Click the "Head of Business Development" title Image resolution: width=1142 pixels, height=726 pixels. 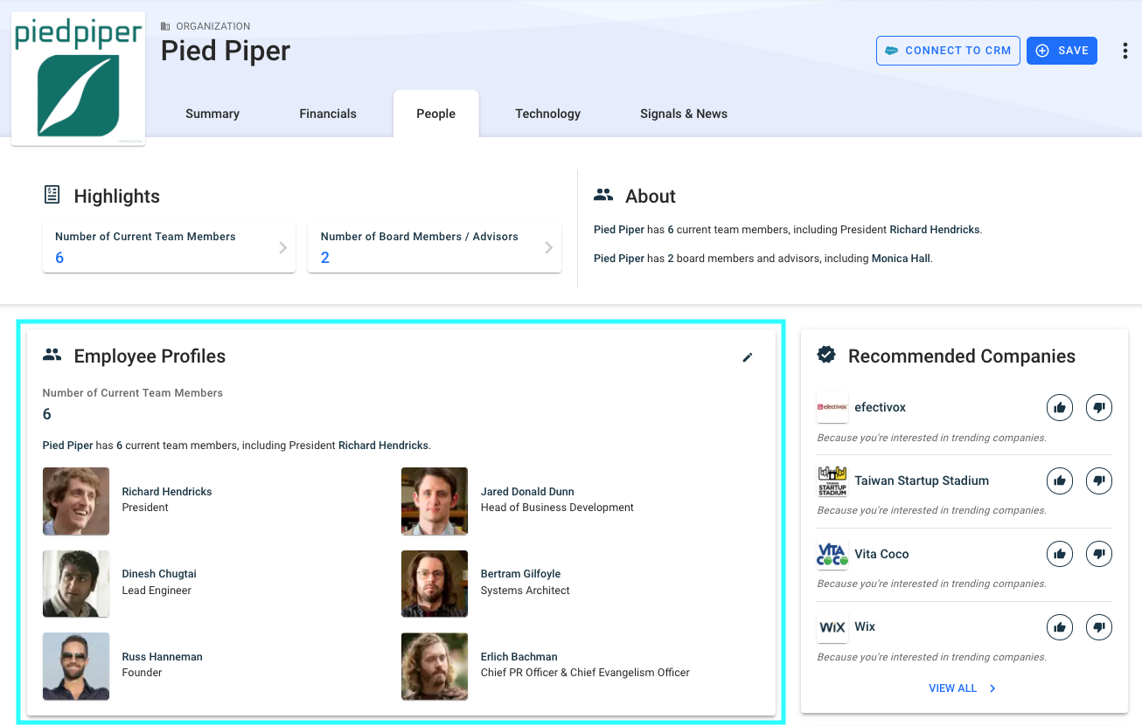(x=557, y=508)
